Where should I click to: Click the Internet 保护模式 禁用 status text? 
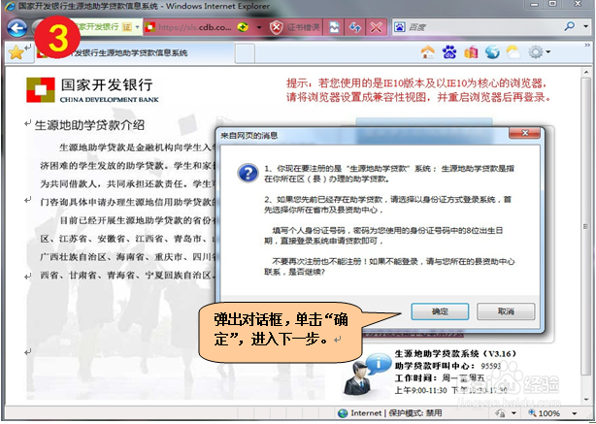click(396, 413)
